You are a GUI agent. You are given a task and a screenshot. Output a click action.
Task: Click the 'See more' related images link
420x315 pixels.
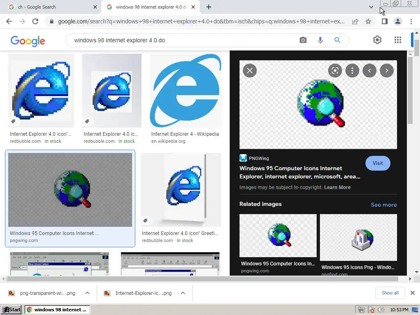[x=383, y=205]
